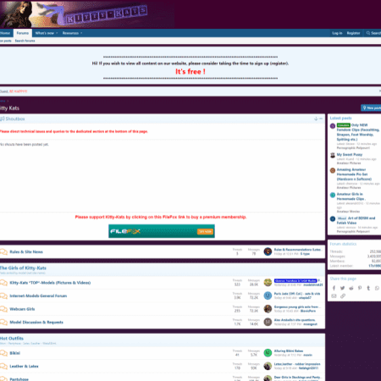Viewport: 381px width, 381px height.
Task: Click Rules & Site News forum icon
Action: 3,251
